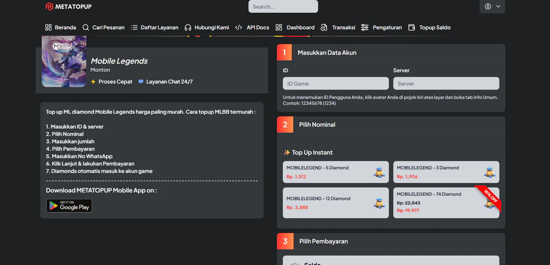
Task: Expand the account menu chevron
Action: [x=498, y=6]
